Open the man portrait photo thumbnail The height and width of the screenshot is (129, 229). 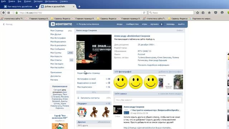tap(178, 82)
